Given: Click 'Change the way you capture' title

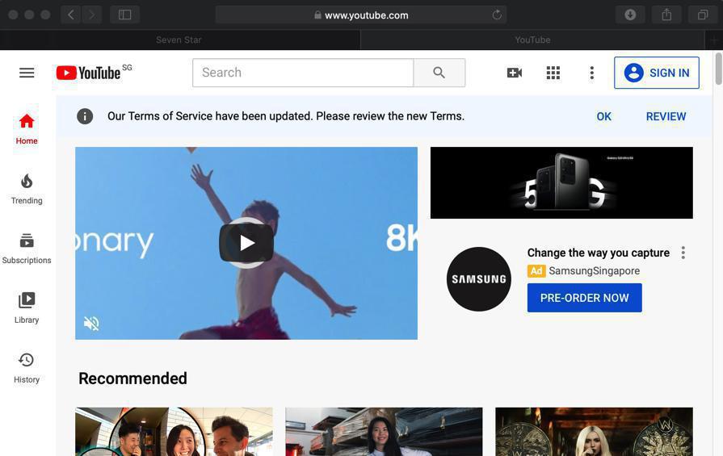Looking at the screenshot, I should click(x=598, y=253).
